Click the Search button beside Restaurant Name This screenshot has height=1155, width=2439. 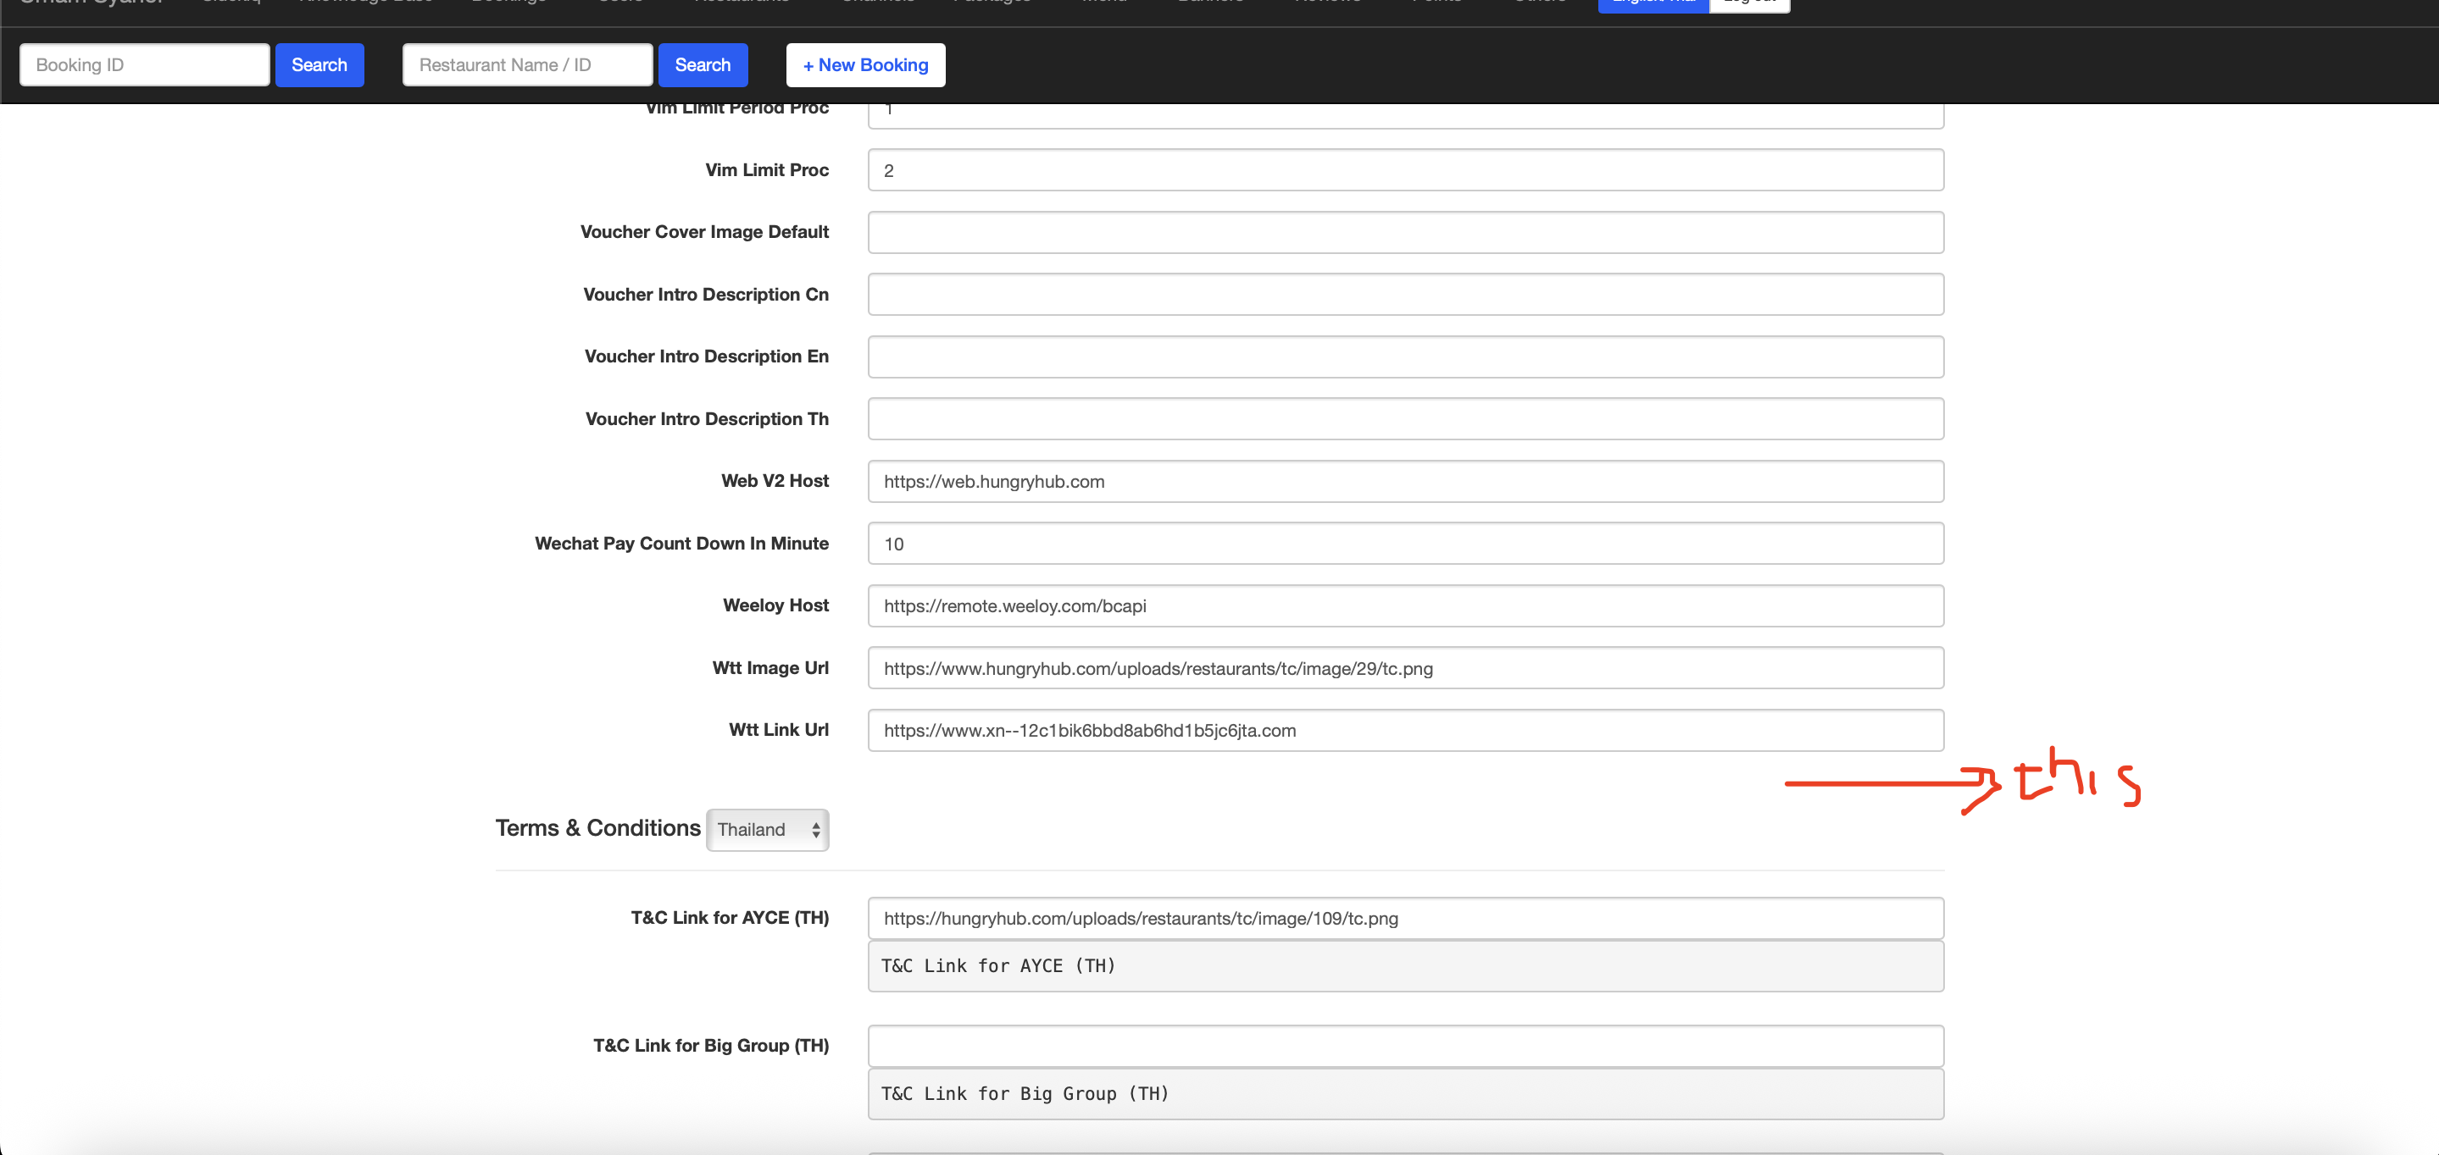tap(702, 65)
